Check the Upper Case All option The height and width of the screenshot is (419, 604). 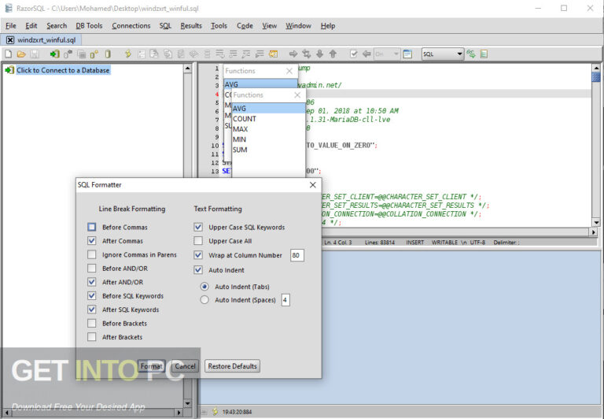[198, 241]
